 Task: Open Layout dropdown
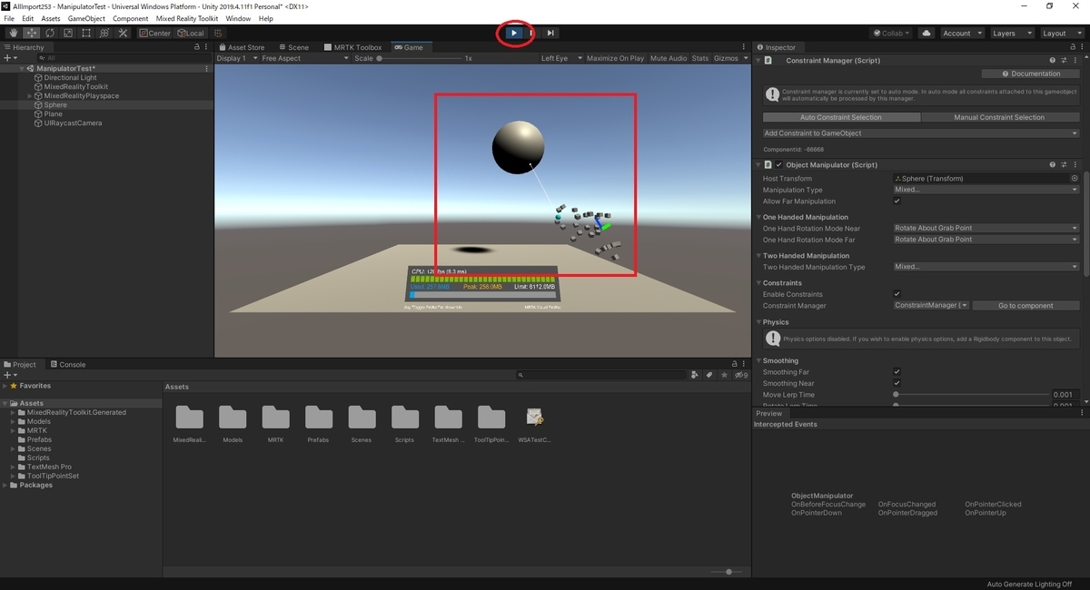pyautogui.click(x=1061, y=34)
